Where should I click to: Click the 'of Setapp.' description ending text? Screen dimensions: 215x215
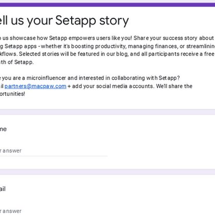point(20,62)
